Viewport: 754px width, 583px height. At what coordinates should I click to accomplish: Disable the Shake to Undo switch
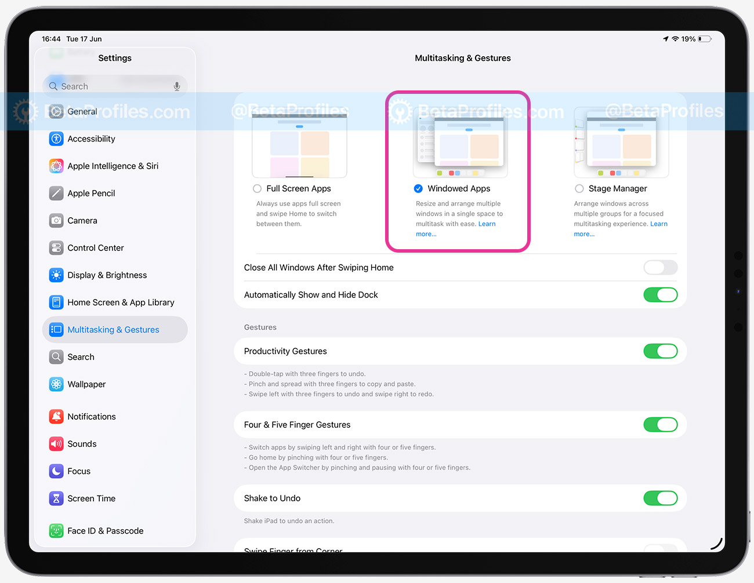click(660, 498)
